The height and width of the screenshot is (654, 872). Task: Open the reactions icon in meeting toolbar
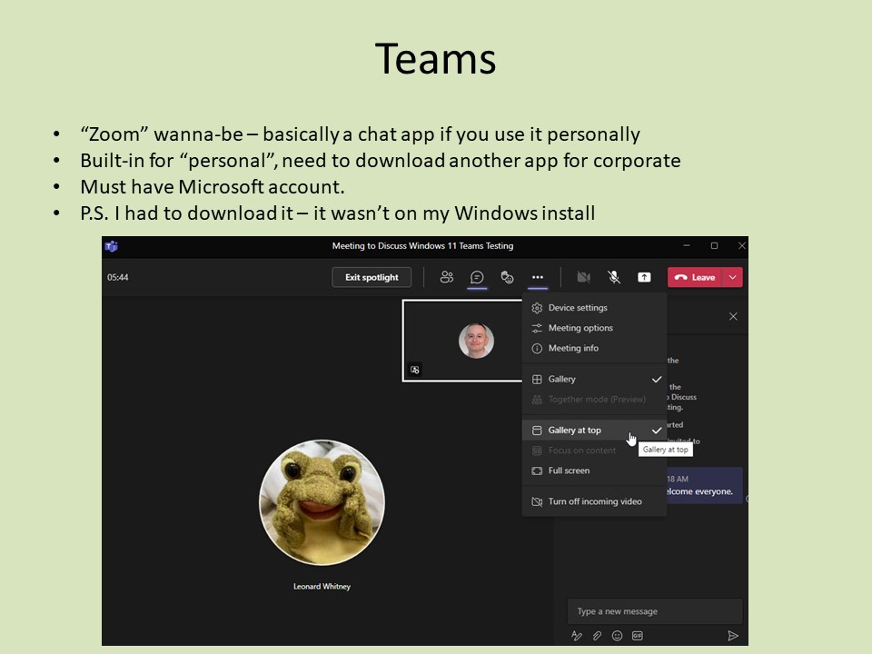(508, 277)
